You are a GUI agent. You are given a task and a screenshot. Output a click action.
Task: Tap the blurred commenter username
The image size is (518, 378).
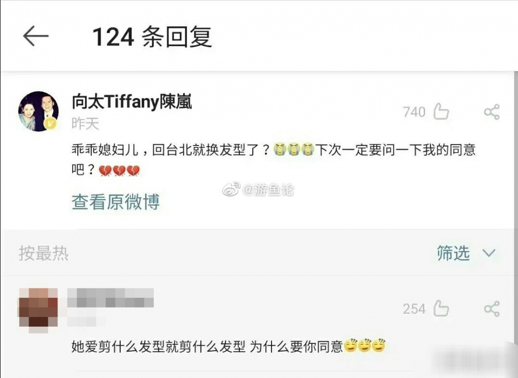click(x=111, y=298)
